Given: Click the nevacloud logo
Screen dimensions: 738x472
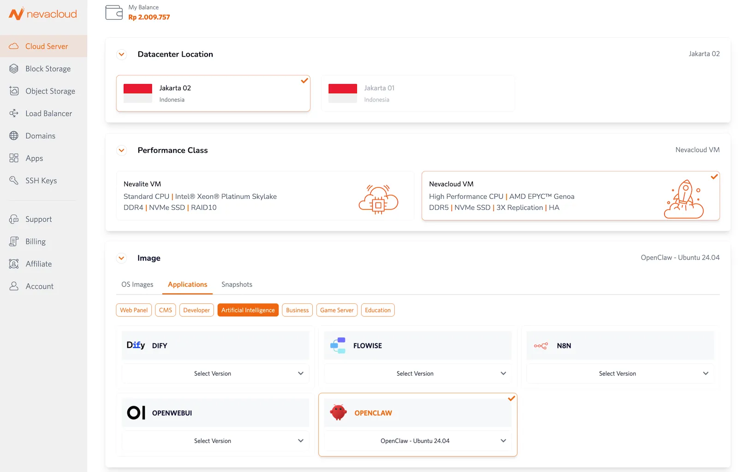Looking at the screenshot, I should (x=42, y=14).
